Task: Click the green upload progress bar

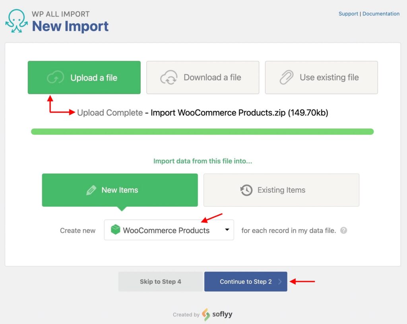Action: click(203, 131)
